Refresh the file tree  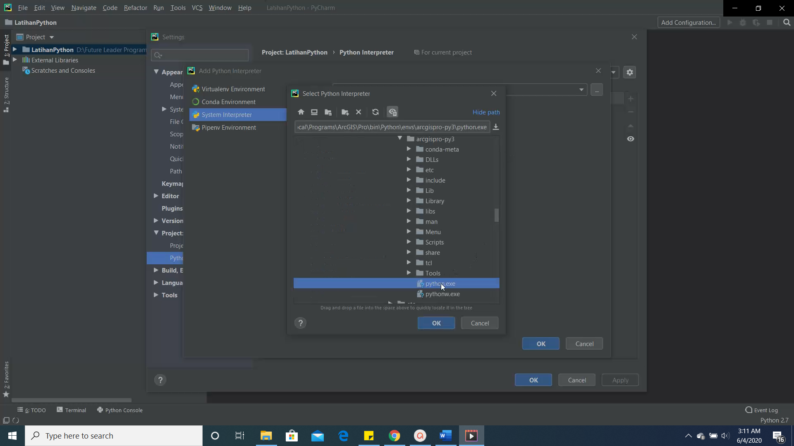coord(375,112)
